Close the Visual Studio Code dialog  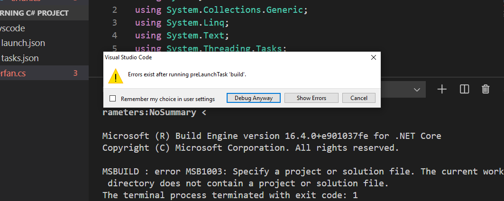[x=373, y=57]
